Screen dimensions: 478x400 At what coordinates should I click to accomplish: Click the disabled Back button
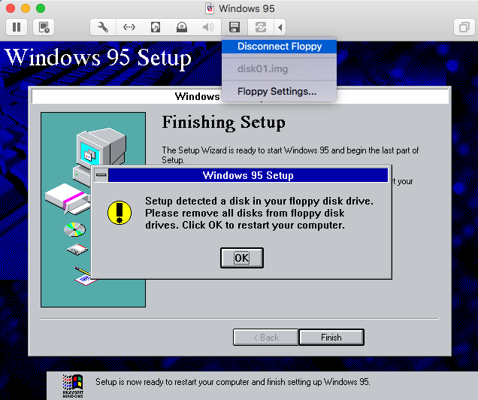point(265,338)
